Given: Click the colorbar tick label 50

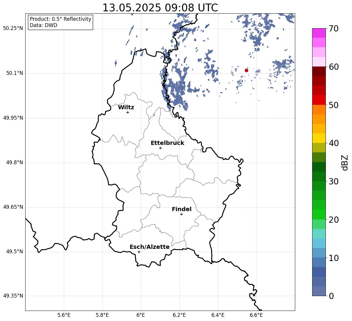Looking at the screenshot, I should (334, 105).
